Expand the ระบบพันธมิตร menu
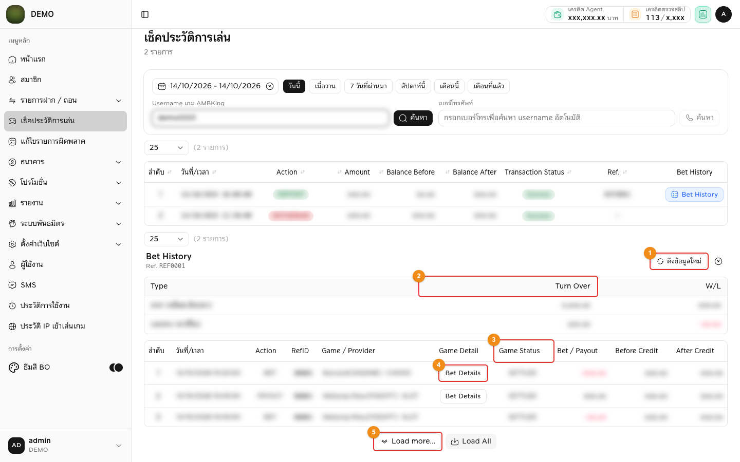 119,224
